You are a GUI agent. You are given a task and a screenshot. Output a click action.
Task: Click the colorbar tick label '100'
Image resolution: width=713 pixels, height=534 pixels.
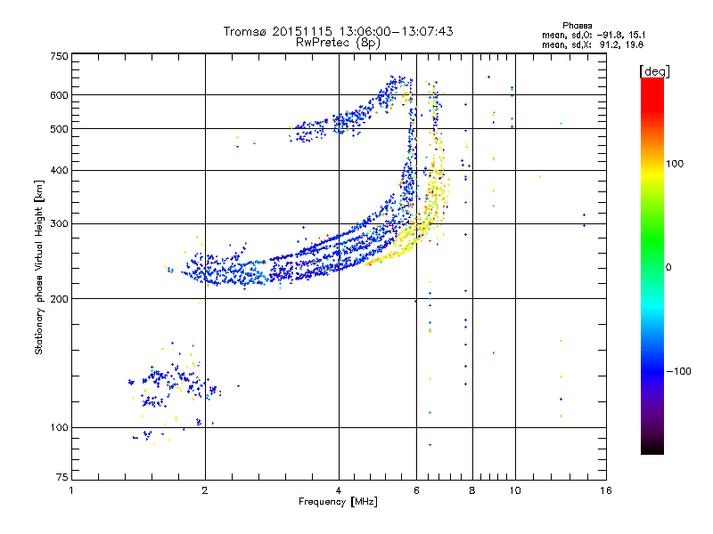click(x=675, y=164)
